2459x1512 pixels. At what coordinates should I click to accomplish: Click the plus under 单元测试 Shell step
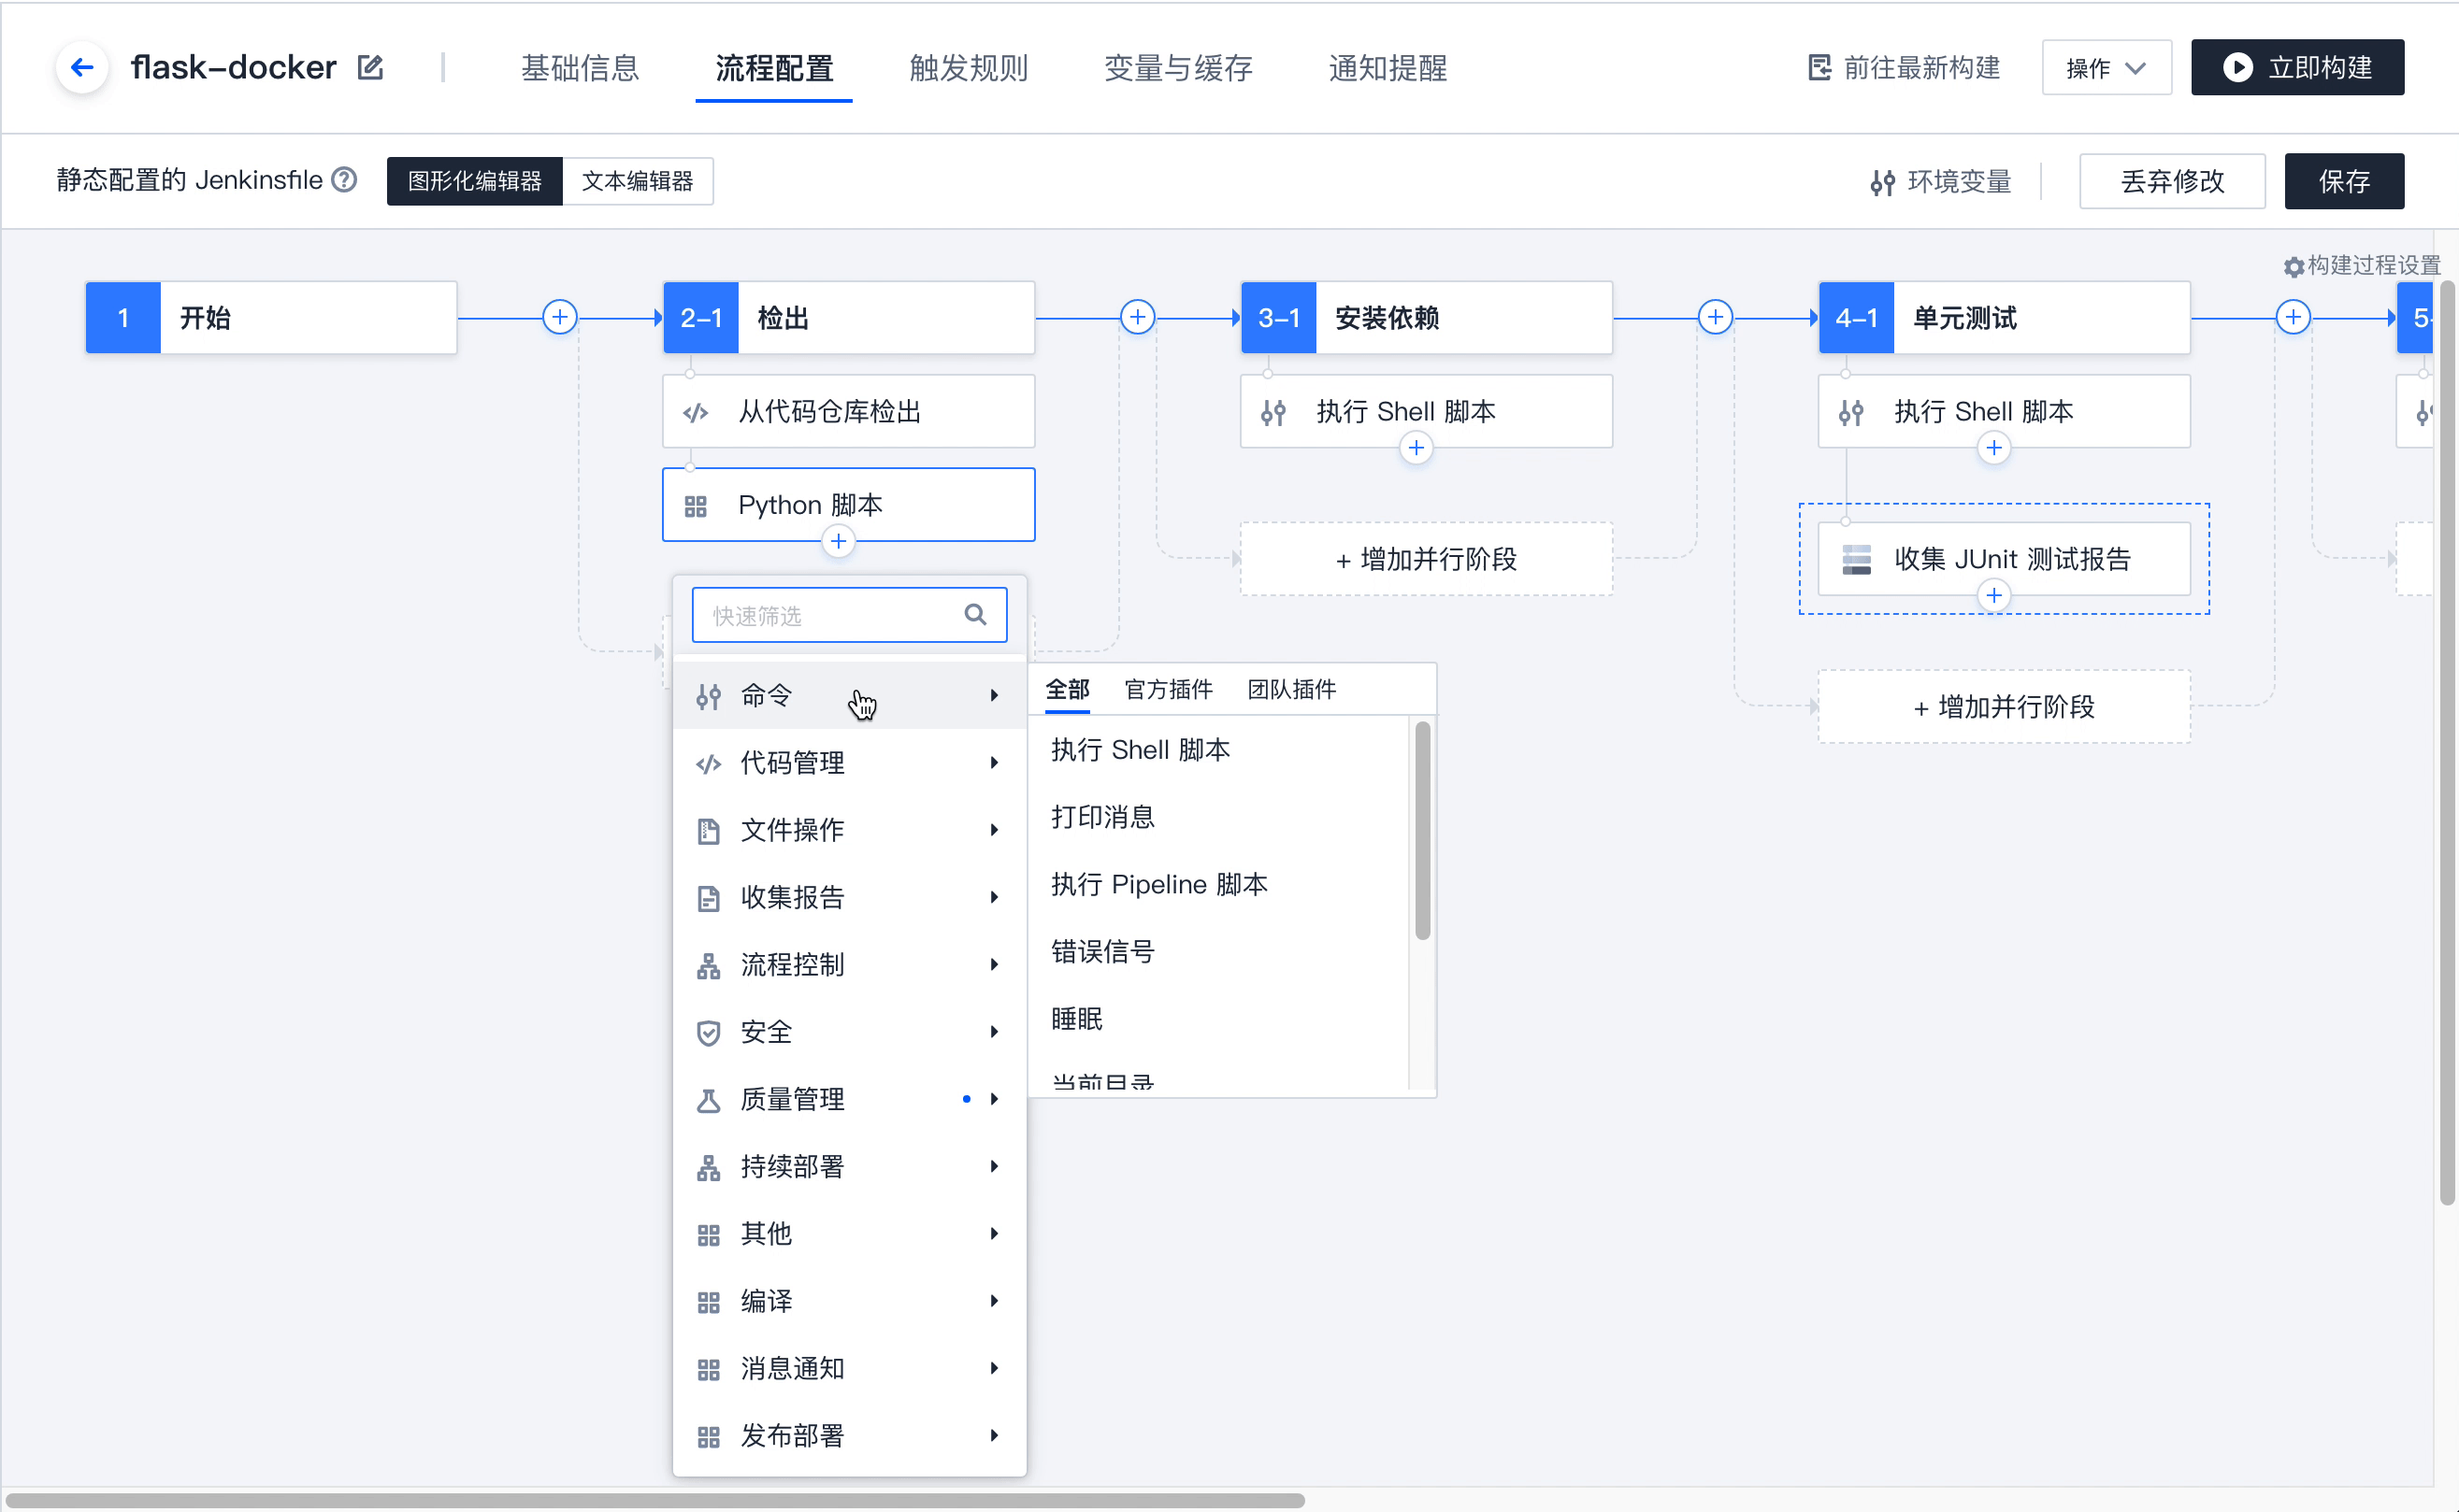coord(1993,448)
